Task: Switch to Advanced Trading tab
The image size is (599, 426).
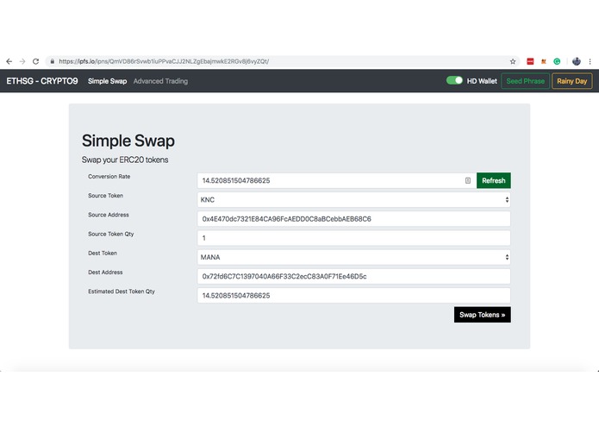Action: (160, 81)
